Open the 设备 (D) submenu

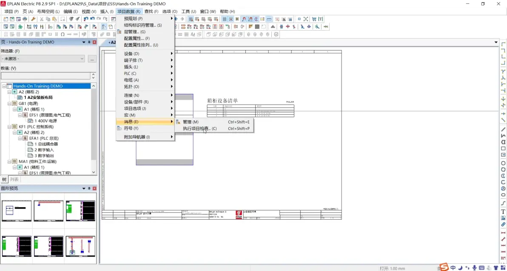point(145,54)
